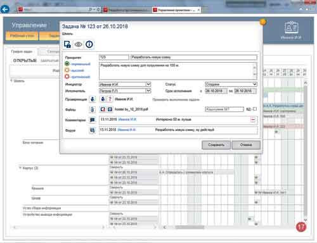Select Устройство сбора информации tree row

(42, 208)
